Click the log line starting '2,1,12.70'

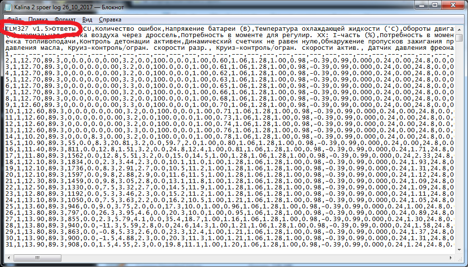coord(230,61)
